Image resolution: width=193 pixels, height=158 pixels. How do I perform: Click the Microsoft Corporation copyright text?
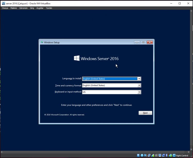[64, 115]
